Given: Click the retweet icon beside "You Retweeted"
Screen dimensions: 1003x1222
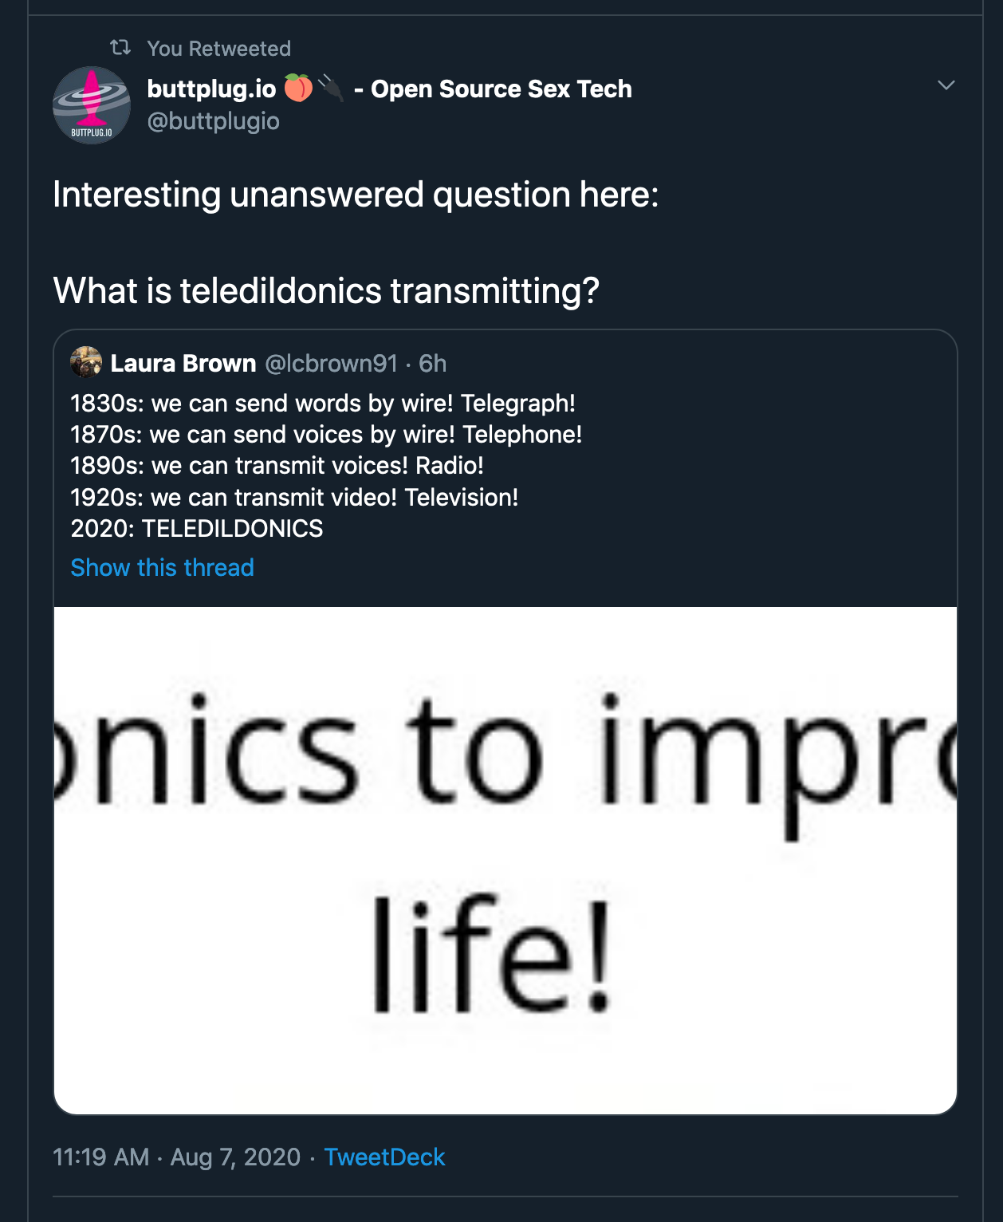Looking at the screenshot, I should (x=120, y=48).
